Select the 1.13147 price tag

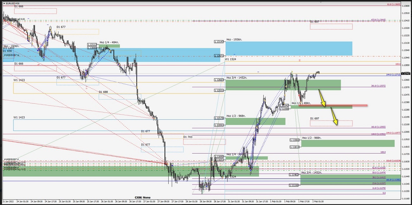coord(219,42)
